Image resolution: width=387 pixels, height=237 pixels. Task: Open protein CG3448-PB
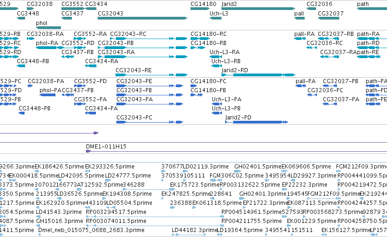(35, 109)
